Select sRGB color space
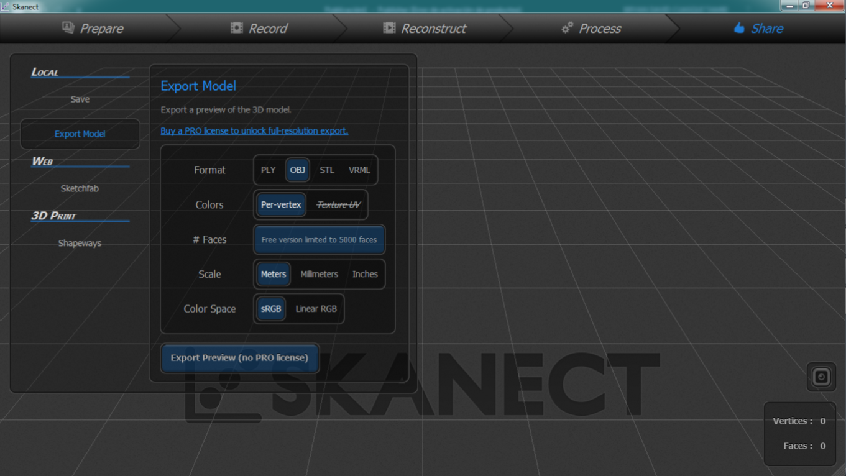Viewport: 846px width, 476px height. [x=271, y=309]
